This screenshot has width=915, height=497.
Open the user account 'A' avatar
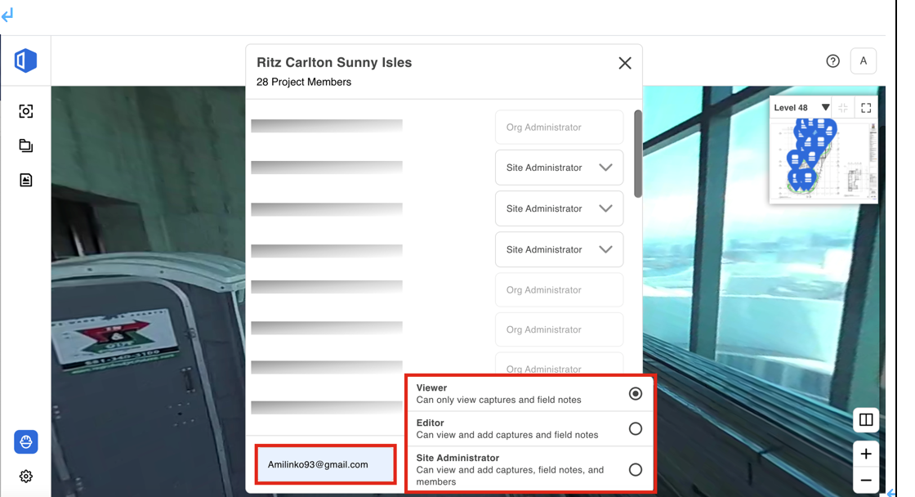coord(863,60)
